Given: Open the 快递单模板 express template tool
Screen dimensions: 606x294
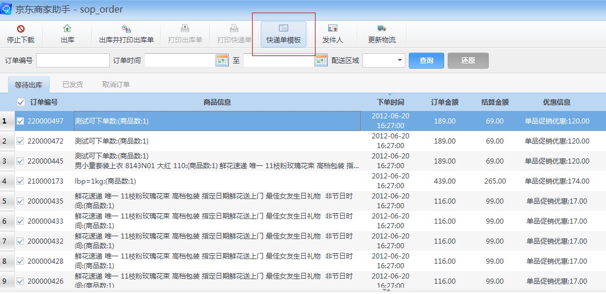Looking at the screenshot, I should tap(283, 29).
